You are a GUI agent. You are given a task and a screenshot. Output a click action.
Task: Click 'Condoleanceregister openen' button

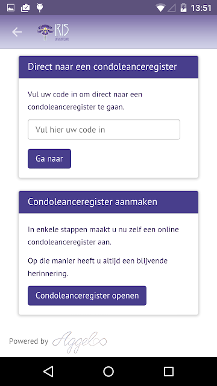(x=87, y=296)
